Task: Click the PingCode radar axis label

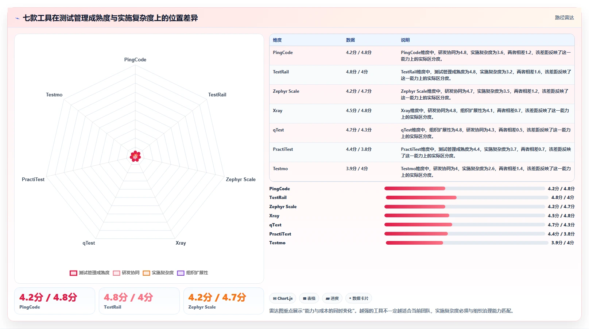Action: [x=135, y=60]
